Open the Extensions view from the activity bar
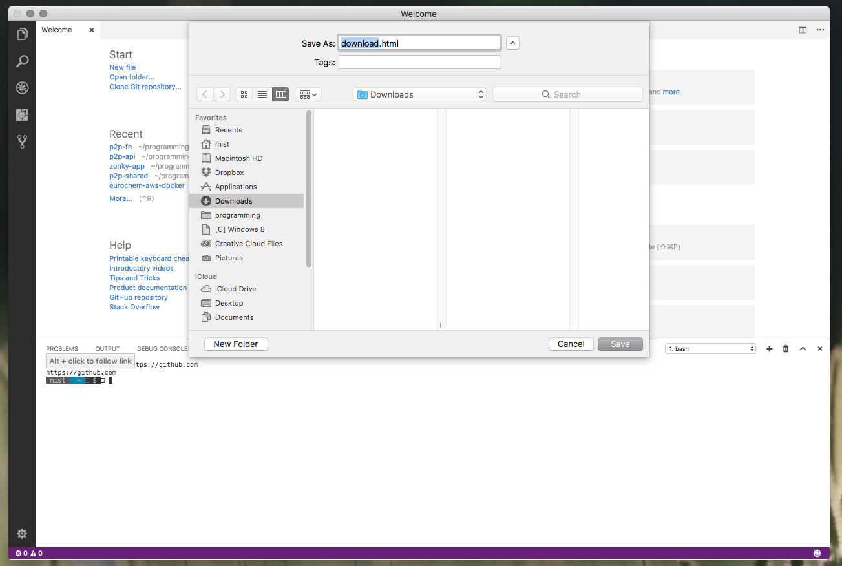842x566 pixels. coord(22,114)
